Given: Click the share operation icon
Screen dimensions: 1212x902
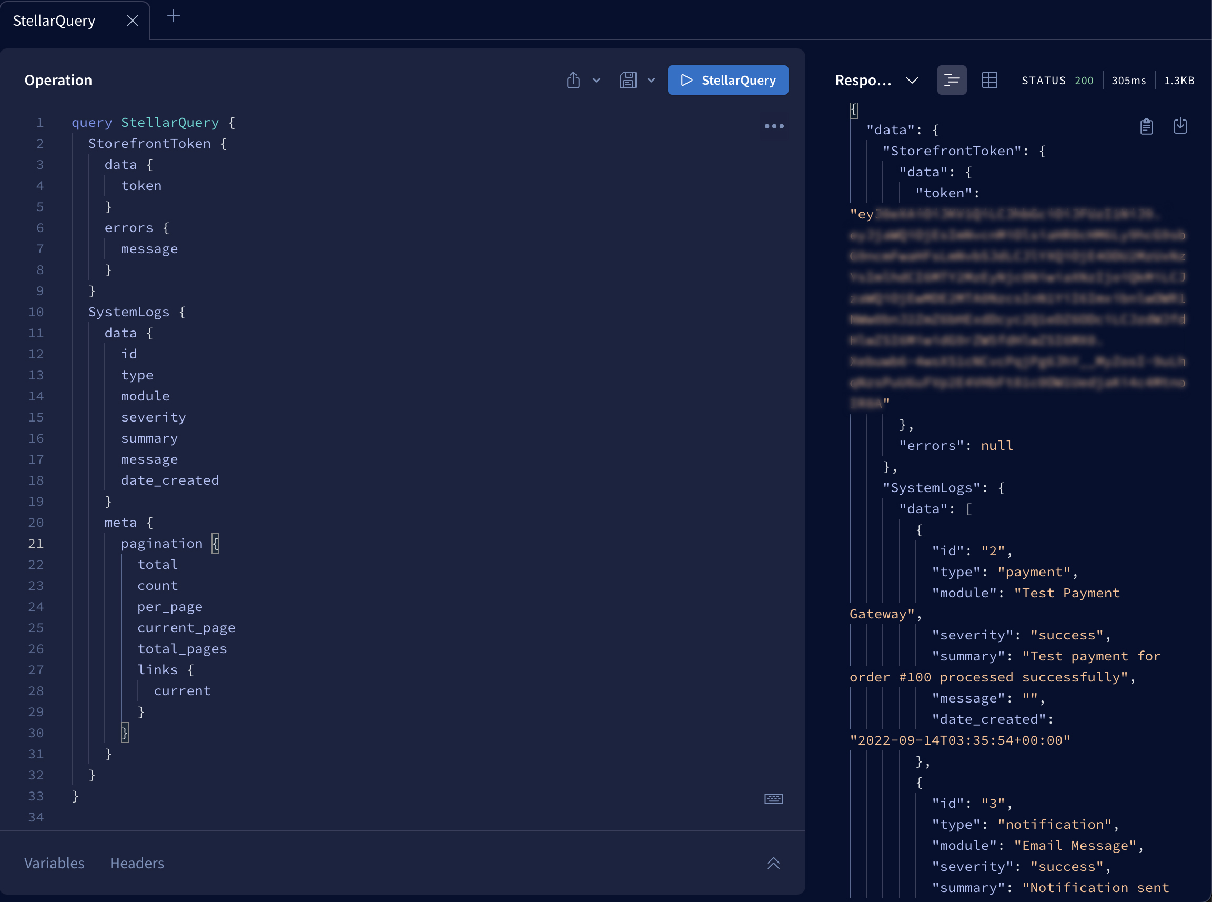Looking at the screenshot, I should pos(573,81).
